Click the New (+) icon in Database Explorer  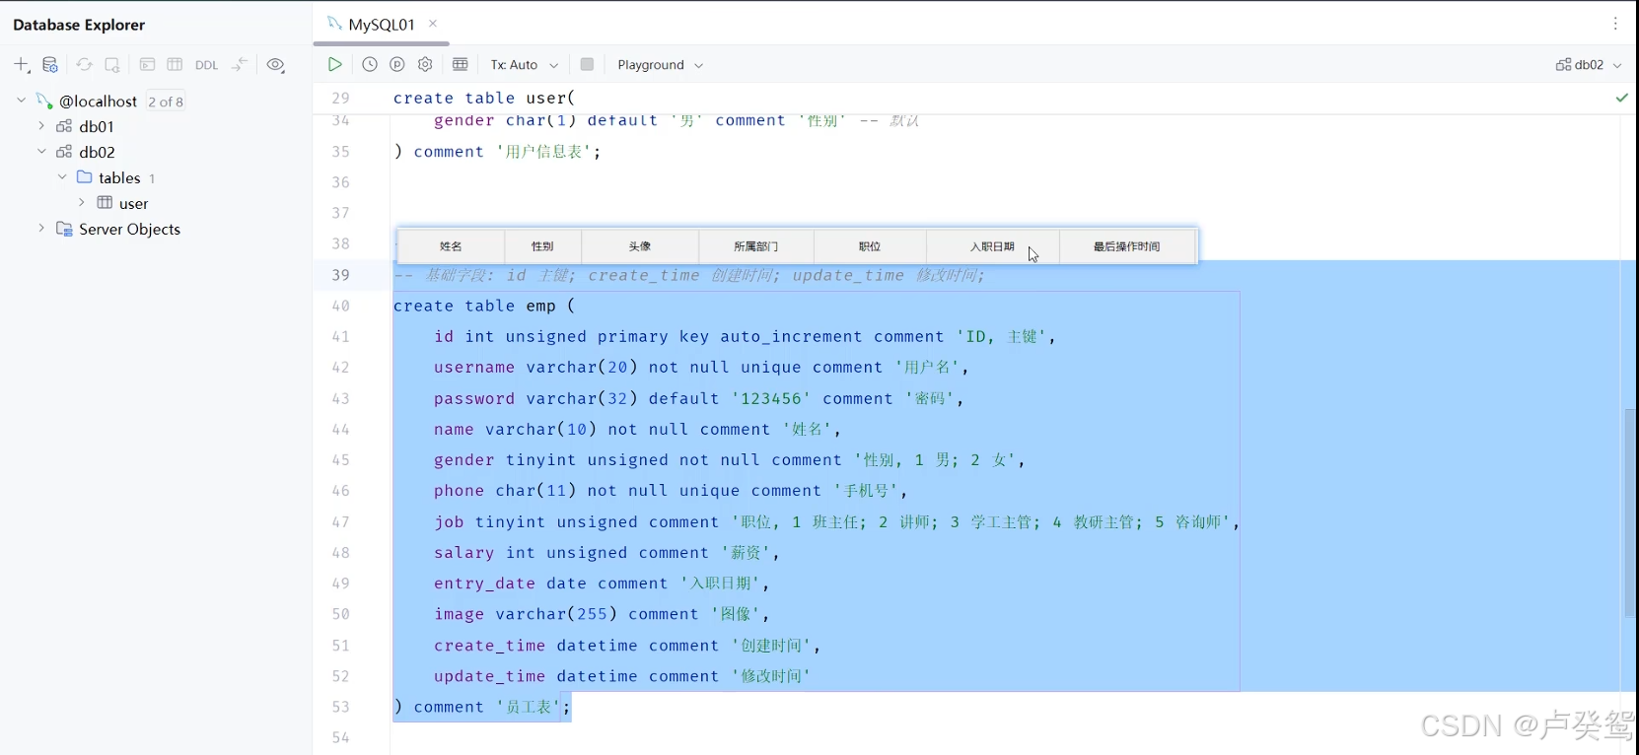22,65
